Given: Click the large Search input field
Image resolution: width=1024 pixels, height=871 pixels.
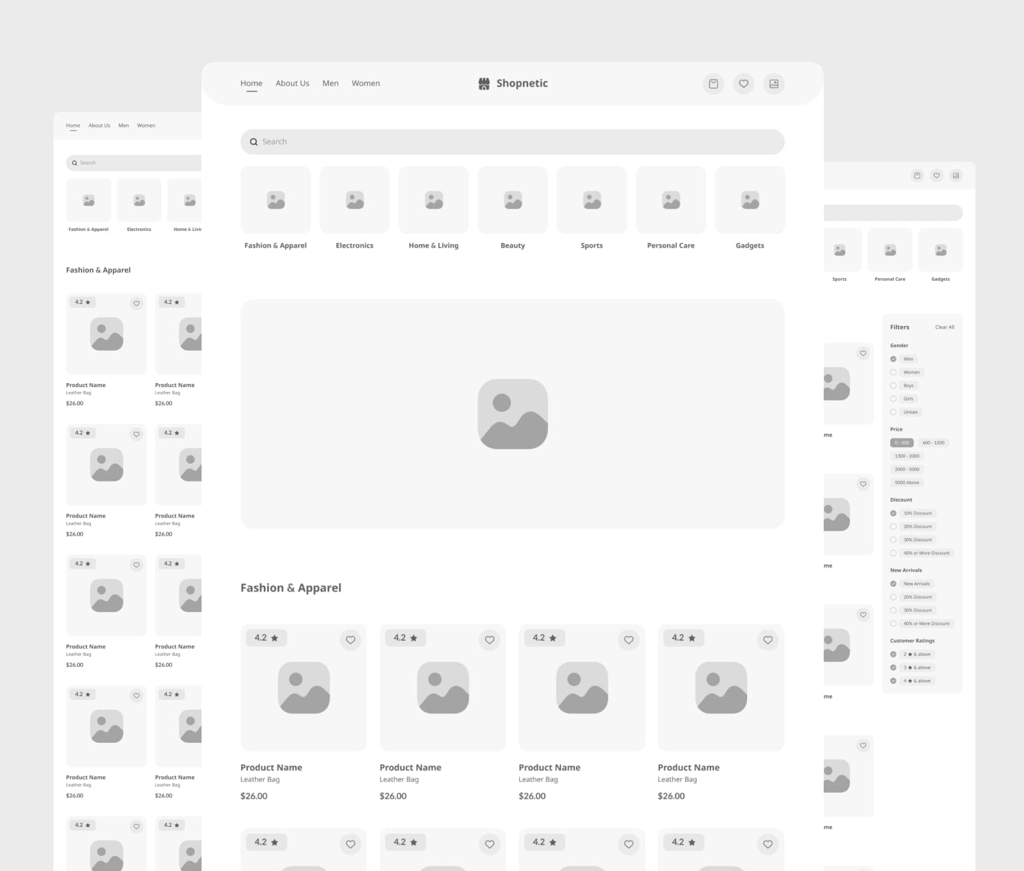Looking at the screenshot, I should coord(516,142).
